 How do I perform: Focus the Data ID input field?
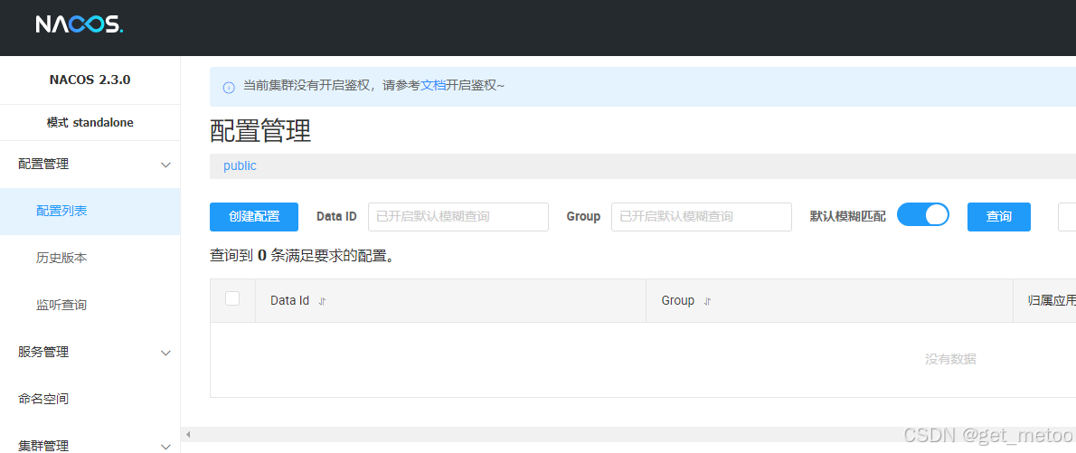tap(458, 217)
